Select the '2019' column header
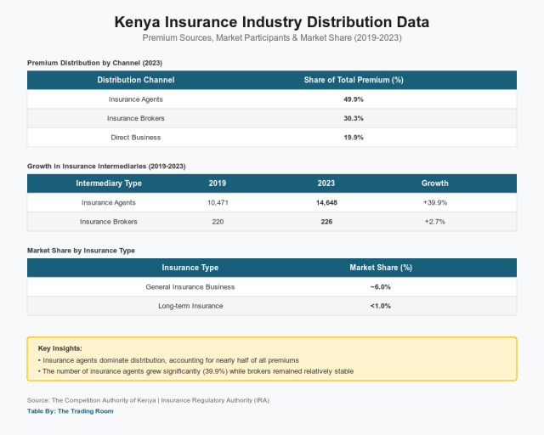 [218, 184]
